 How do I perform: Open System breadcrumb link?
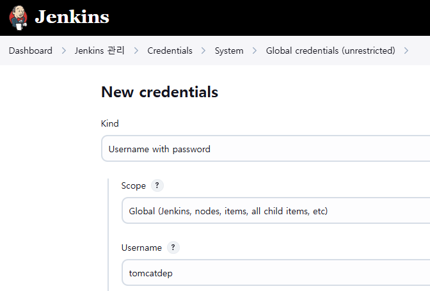229,51
